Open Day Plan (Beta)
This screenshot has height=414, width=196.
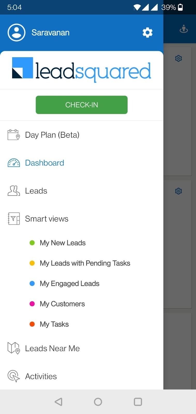(x=52, y=135)
